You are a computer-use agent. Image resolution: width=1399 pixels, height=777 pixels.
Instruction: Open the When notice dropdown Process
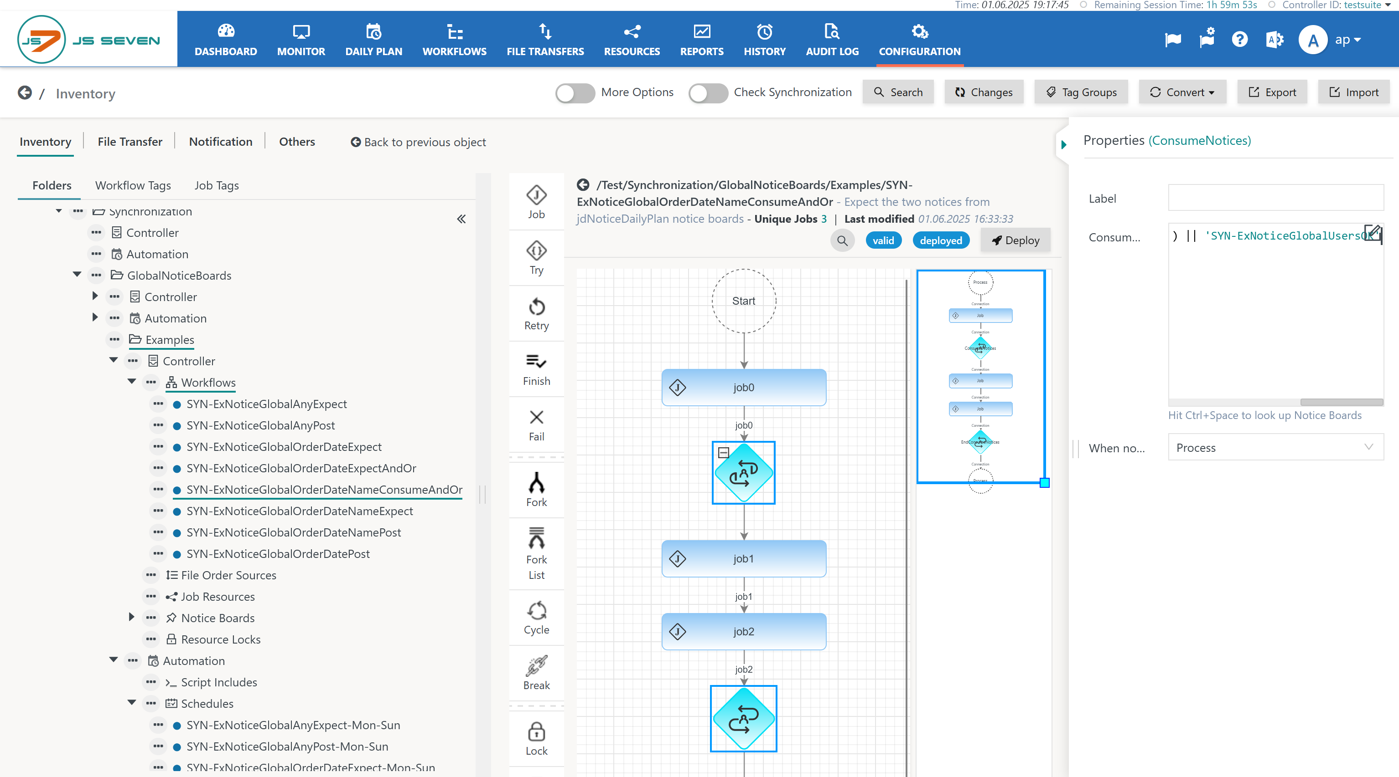(1275, 448)
